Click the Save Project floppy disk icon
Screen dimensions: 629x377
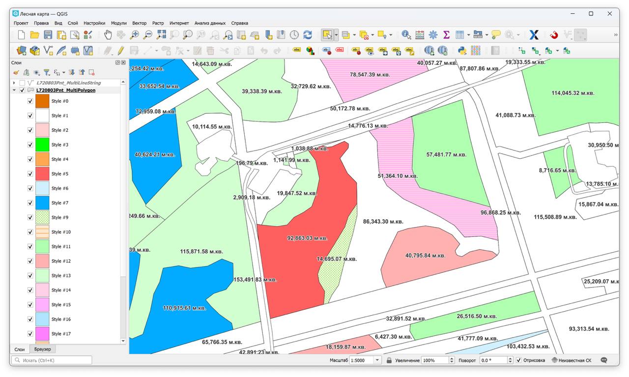point(48,35)
